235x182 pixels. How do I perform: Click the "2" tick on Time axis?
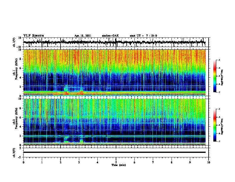click(61, 162)
